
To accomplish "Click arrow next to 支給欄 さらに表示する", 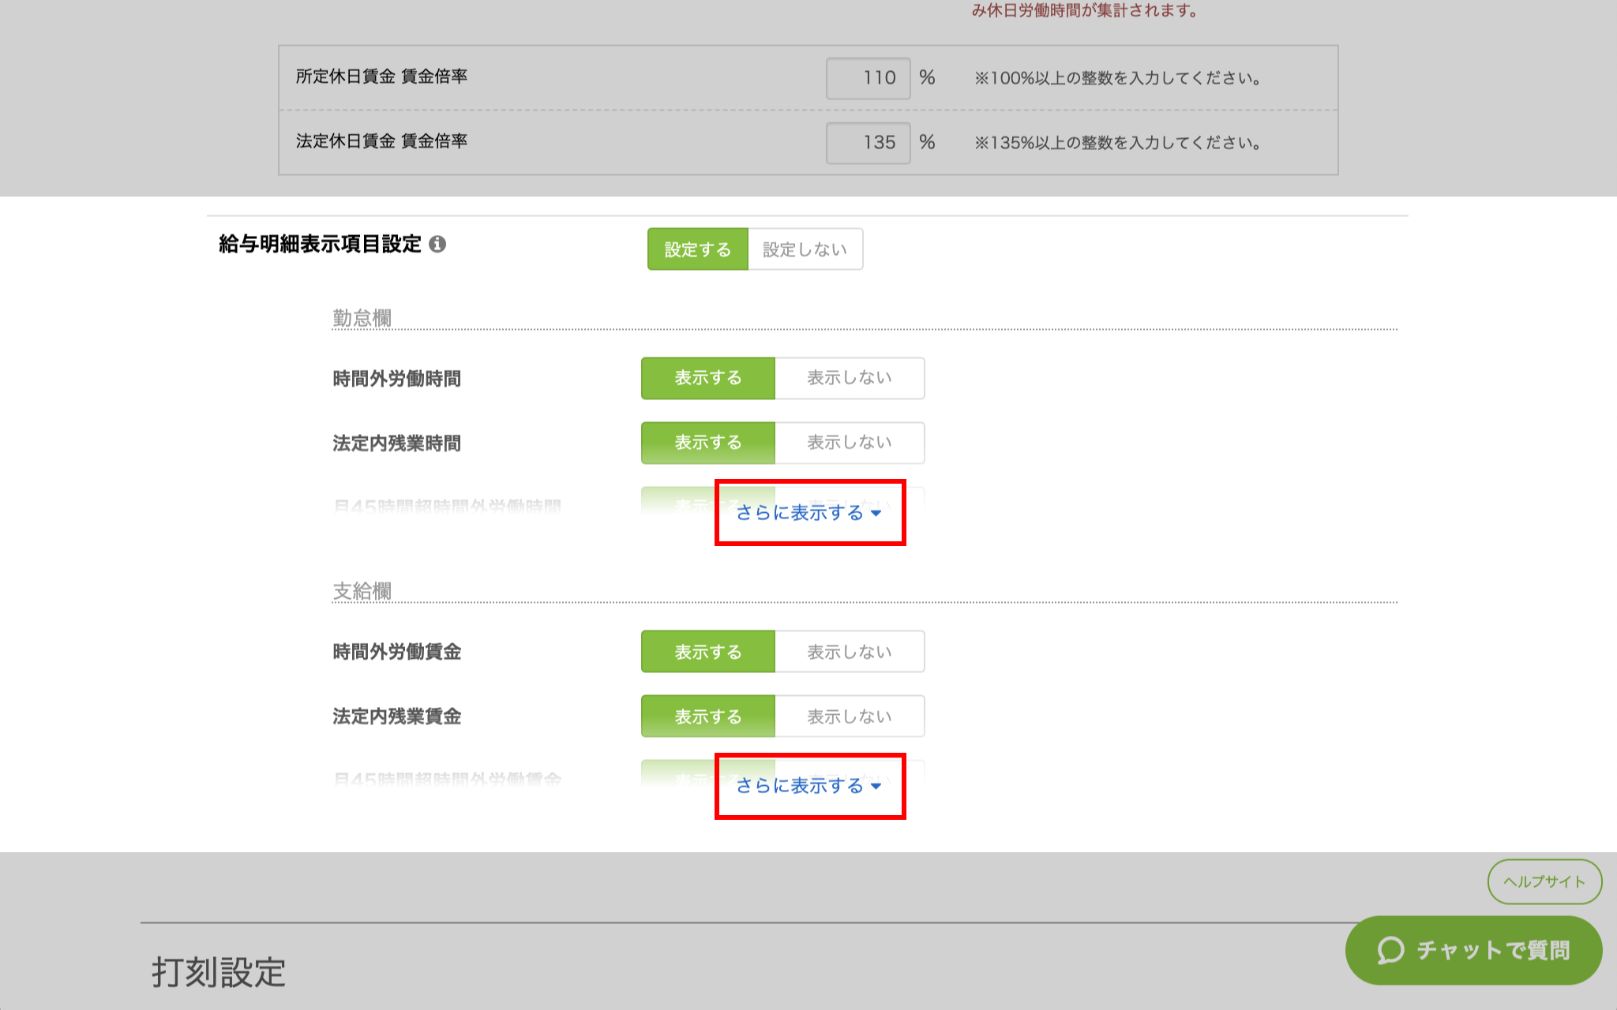I will click(x=876, y=787).
